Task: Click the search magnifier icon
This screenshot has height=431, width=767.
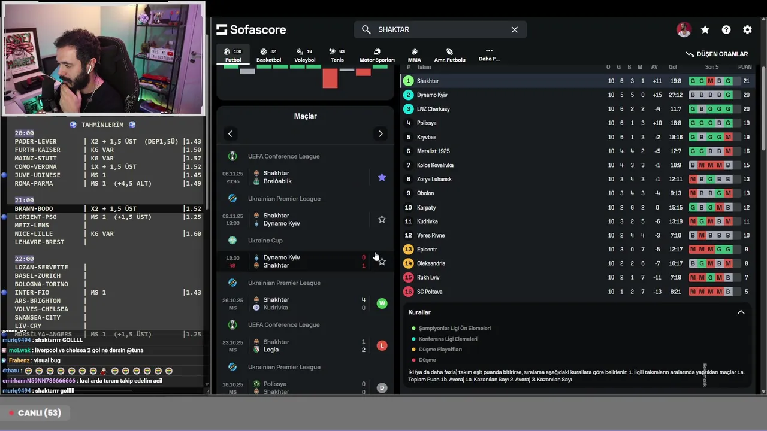Action: click(366, 29)
